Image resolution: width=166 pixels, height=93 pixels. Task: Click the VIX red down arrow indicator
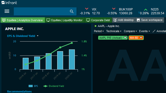(87, 9)
